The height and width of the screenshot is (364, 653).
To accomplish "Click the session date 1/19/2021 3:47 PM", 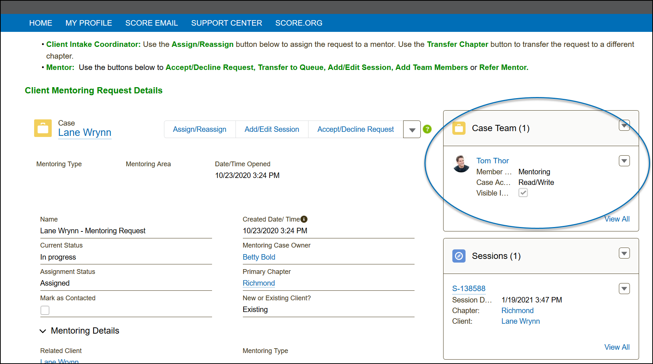I will point(532,300).
